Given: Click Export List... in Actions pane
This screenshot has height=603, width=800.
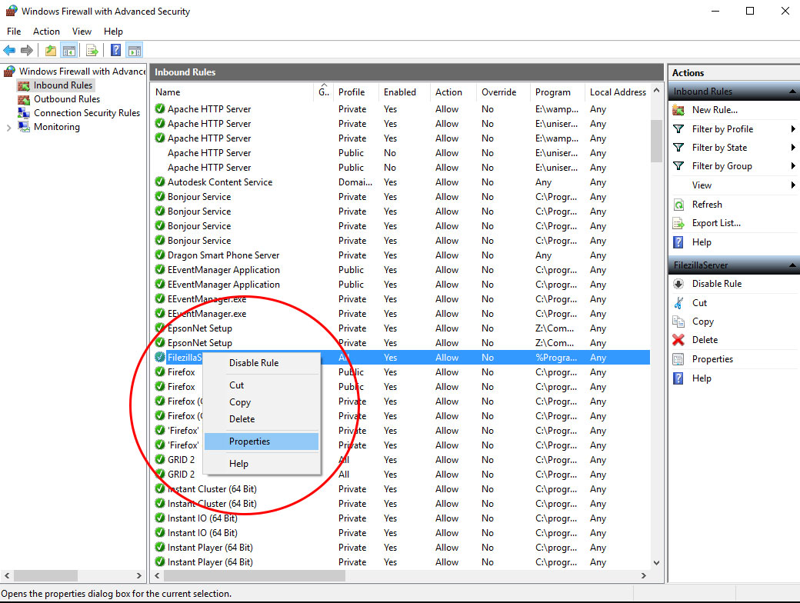Looking at the screenshot, I should 716,224.
